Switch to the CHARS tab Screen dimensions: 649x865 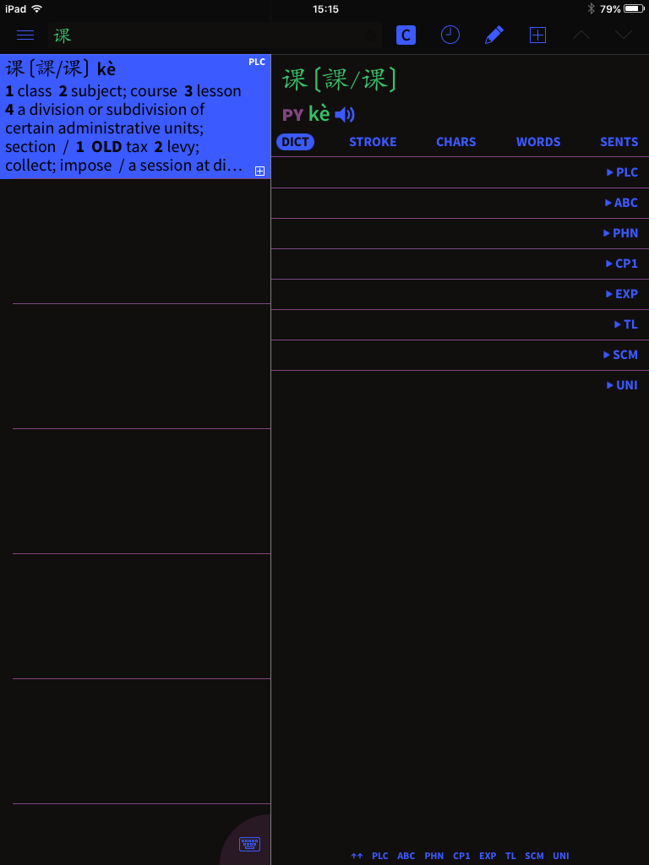(x=455, y=142)
